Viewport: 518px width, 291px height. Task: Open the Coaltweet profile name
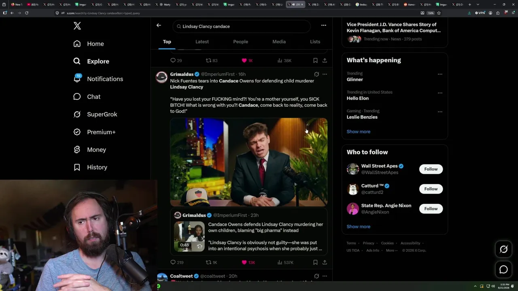[181, 276]
